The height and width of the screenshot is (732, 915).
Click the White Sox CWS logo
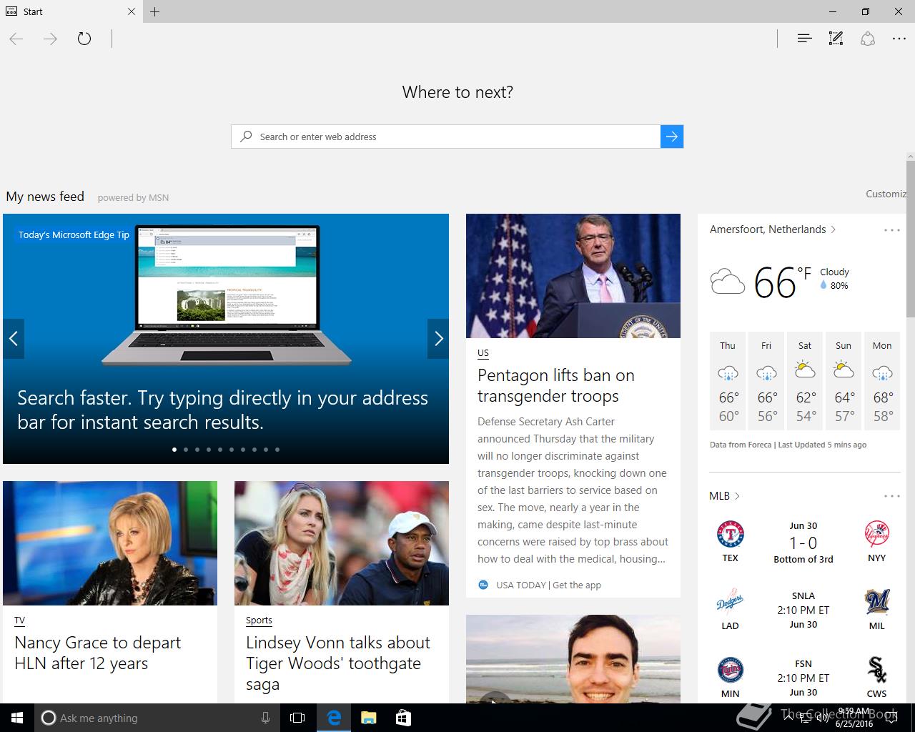tap(876, 671)
